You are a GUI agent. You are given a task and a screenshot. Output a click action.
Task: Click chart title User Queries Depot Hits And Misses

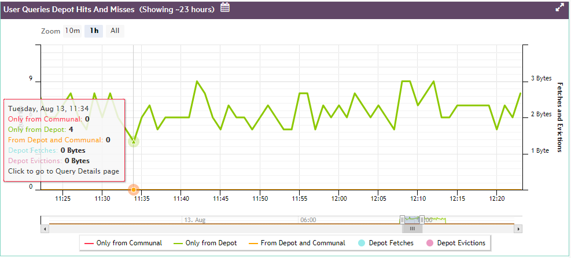pyautogui.click(x=69, y=9)
